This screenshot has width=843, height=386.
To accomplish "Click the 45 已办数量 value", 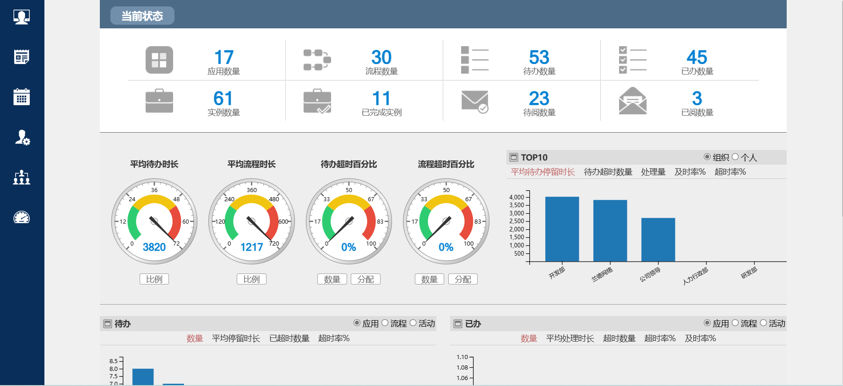I will click(x=697, y=58).
